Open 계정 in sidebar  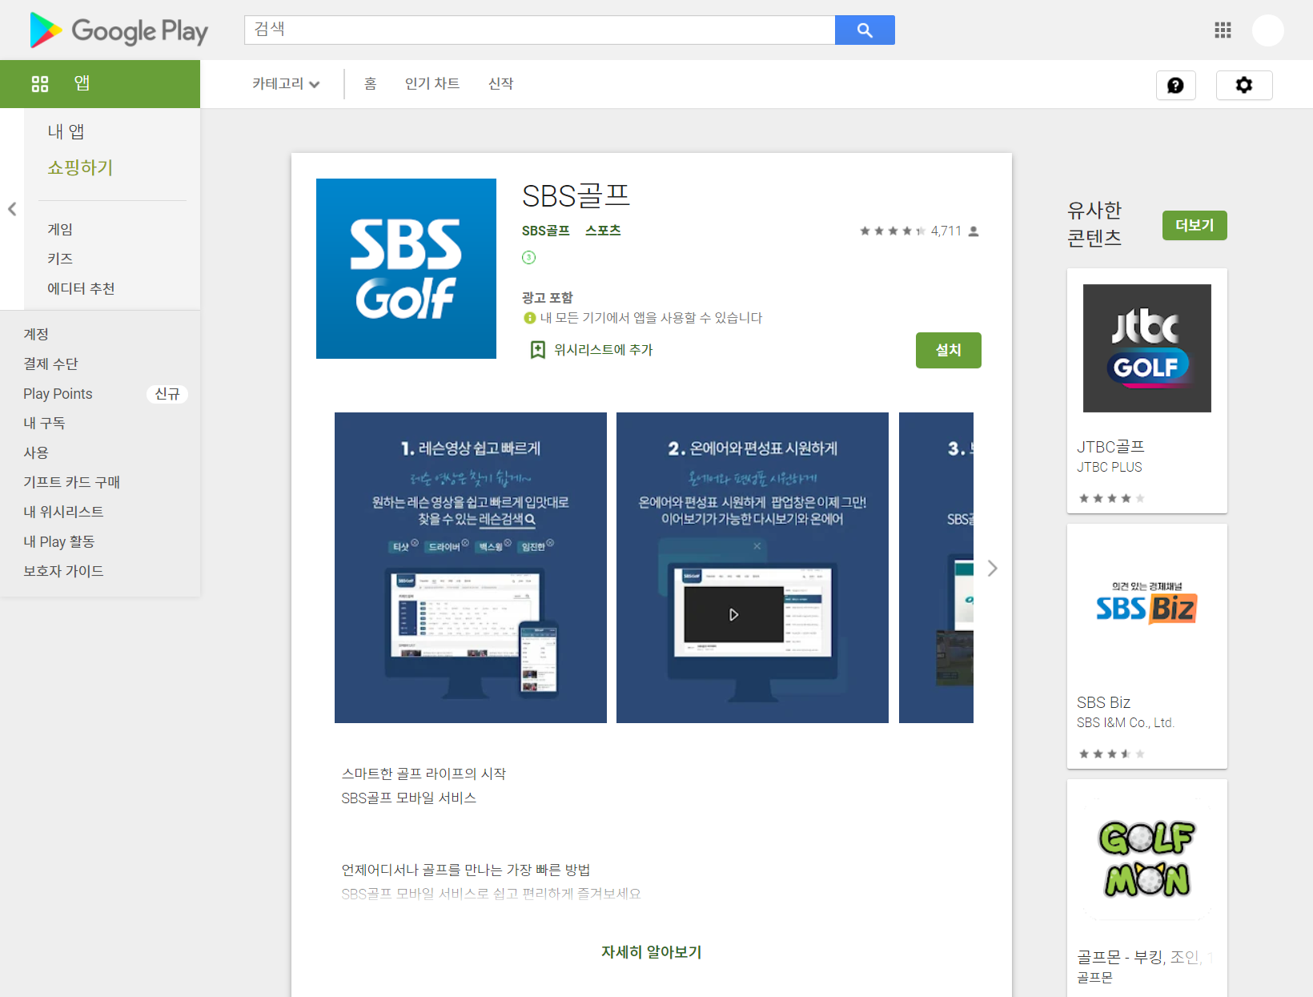coord(36,334)
